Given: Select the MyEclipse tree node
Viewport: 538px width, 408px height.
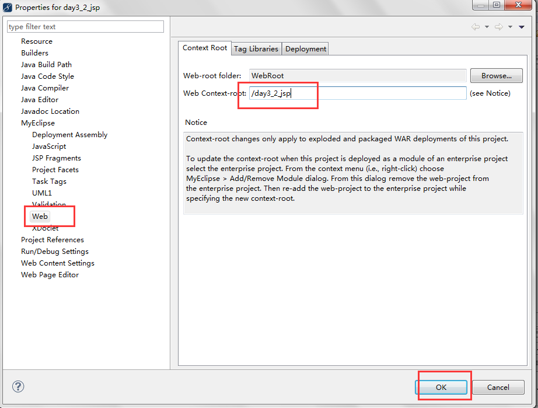Looking at the screenshot, I should click(x=38, y=123).
